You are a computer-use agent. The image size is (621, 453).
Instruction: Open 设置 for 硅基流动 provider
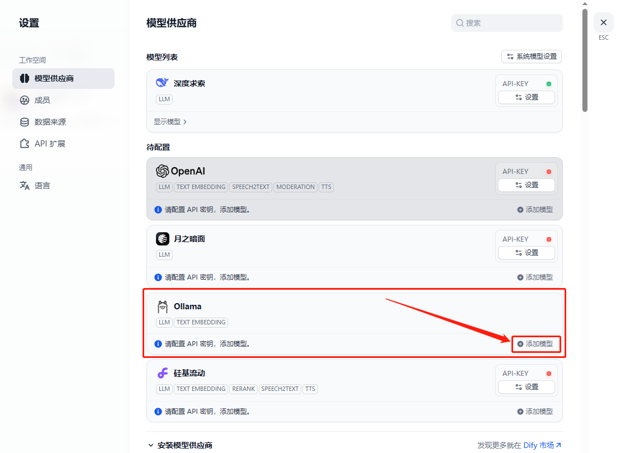(x=527, y=387)
